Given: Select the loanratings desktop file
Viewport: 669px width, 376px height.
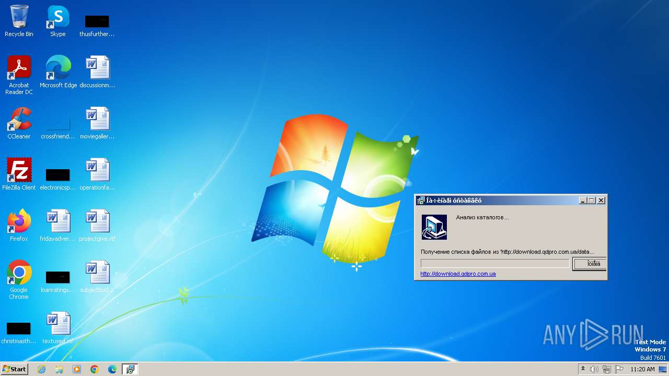Looking at the screenshot, I should [x=58, y=281].
